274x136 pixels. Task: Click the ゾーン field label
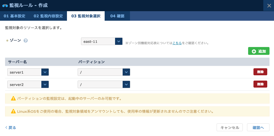(x=15, y=40)
